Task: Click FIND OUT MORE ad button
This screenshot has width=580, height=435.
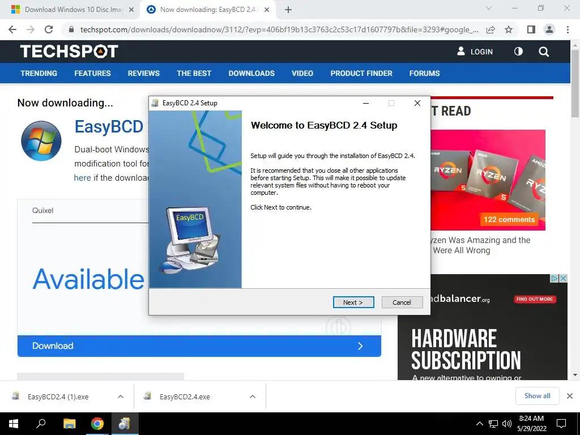Action: coord(535,299)
